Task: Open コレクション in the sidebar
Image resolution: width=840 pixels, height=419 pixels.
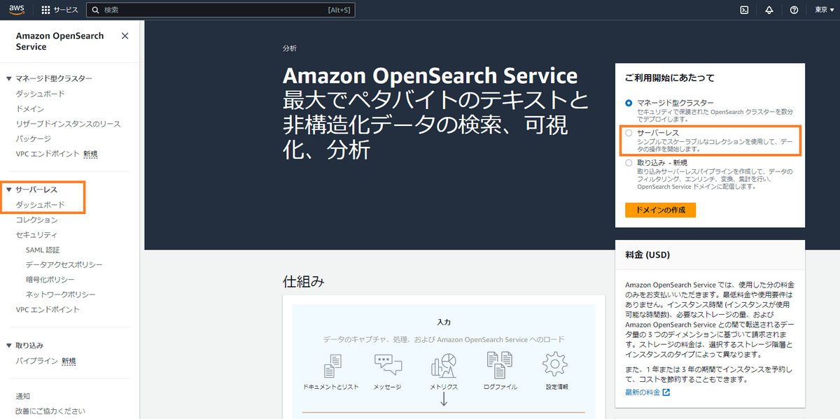Action: point(37,220)
